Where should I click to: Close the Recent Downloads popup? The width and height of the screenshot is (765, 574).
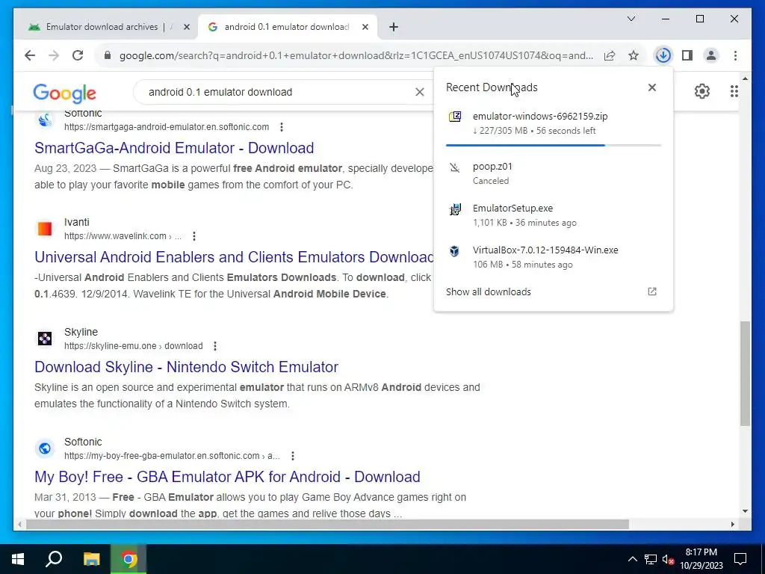pyautogui.click(x=651, y=87)
